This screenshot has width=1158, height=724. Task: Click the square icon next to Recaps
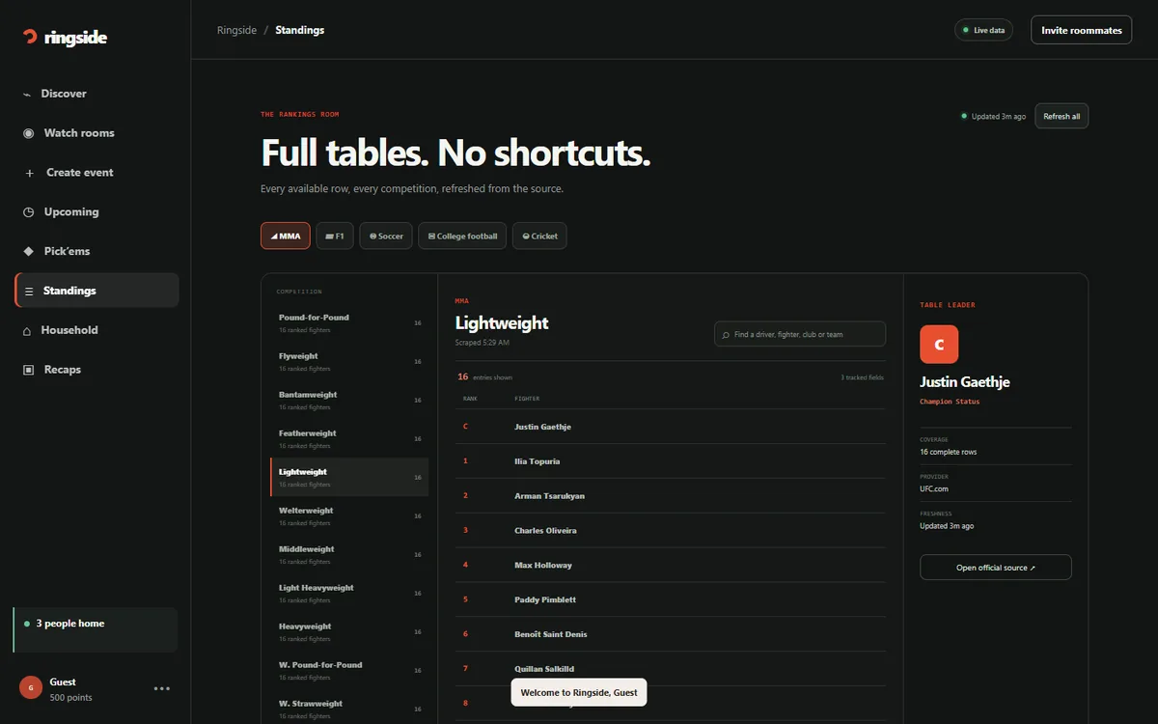[28, 370]
